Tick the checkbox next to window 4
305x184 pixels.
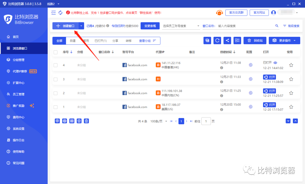point(55,65)
